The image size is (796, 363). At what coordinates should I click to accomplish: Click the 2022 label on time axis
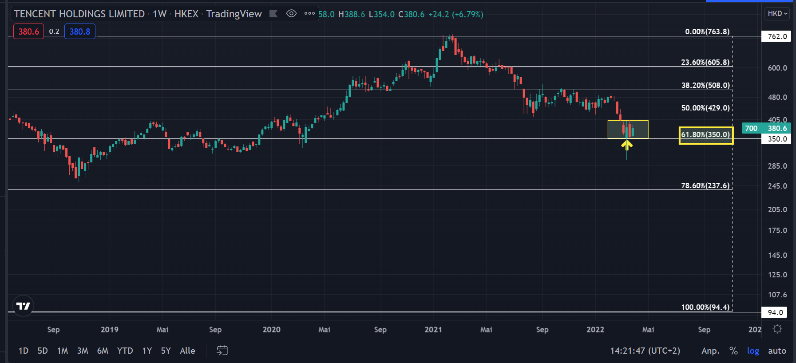tap(595, 329)
